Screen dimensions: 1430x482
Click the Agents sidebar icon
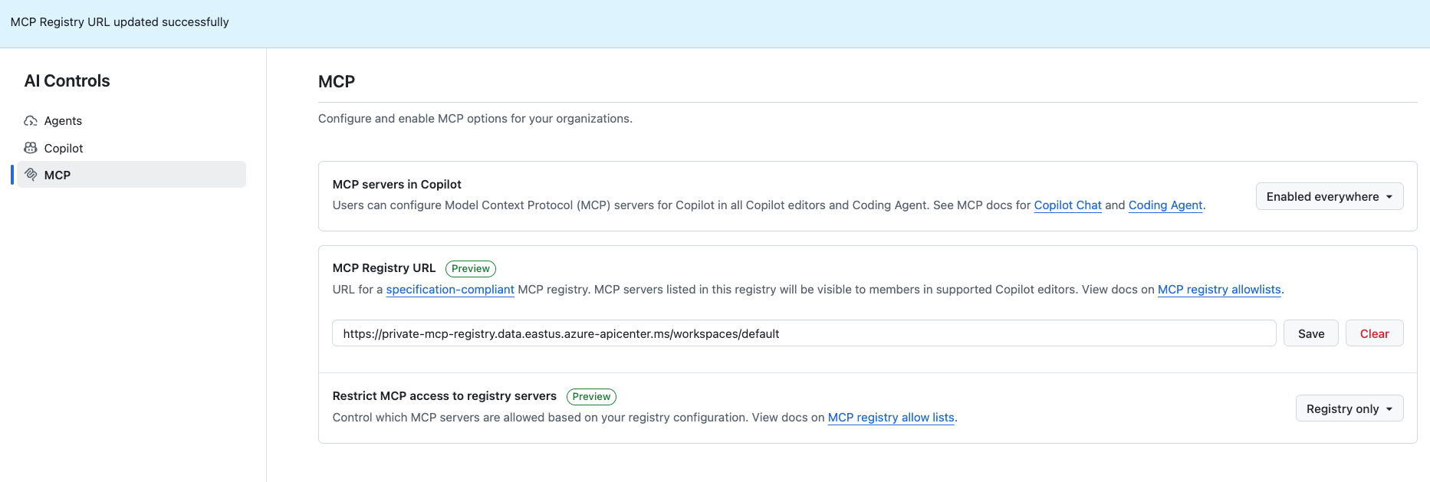coord(30,120)
